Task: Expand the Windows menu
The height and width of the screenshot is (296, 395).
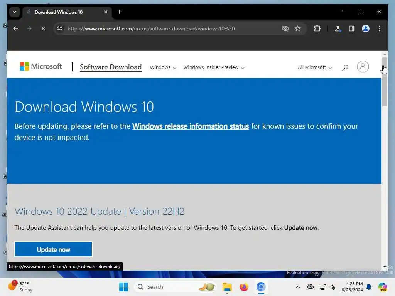Action: tap(163, 67)
